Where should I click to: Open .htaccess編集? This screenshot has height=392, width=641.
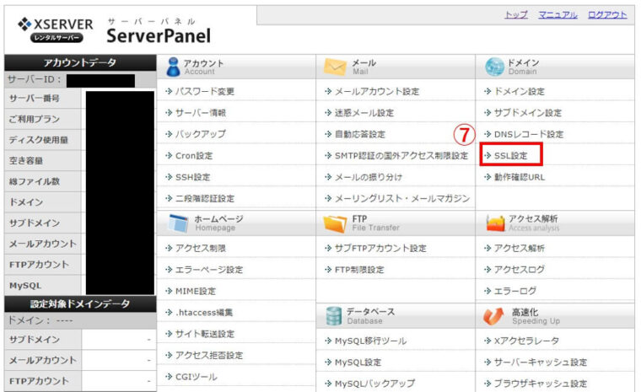pos(204,313)
